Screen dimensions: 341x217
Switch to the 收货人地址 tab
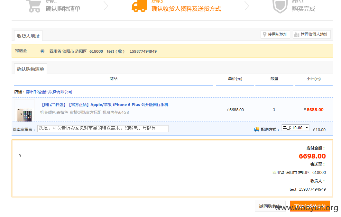coord(28,36)
